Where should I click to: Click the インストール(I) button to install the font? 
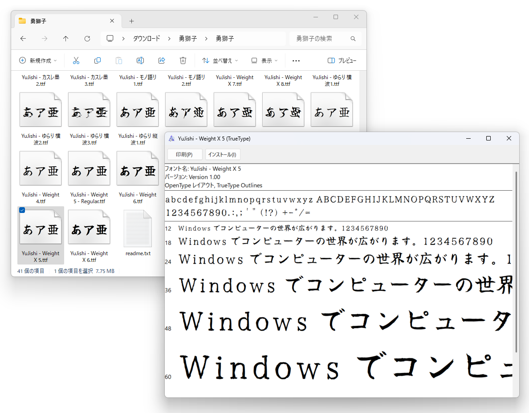(223, 154)
